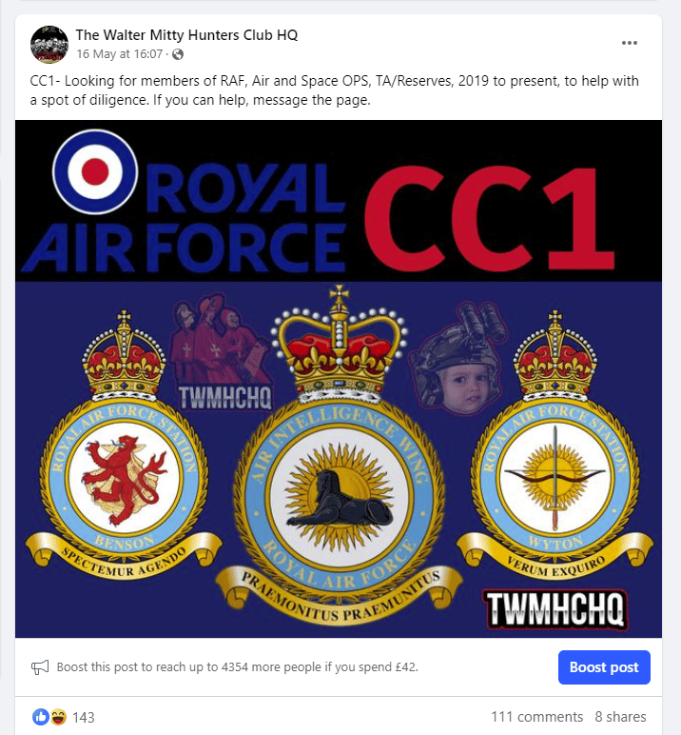Open the three-dot post options menu
The width and height of the screenshot is (681, 735).
click(629, 43)
